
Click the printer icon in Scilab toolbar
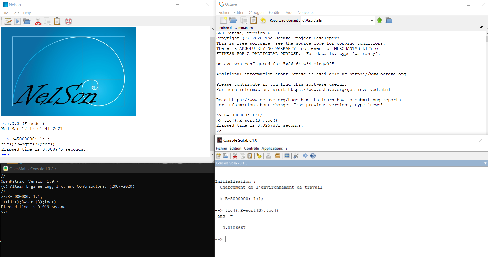tap(268, 156)
